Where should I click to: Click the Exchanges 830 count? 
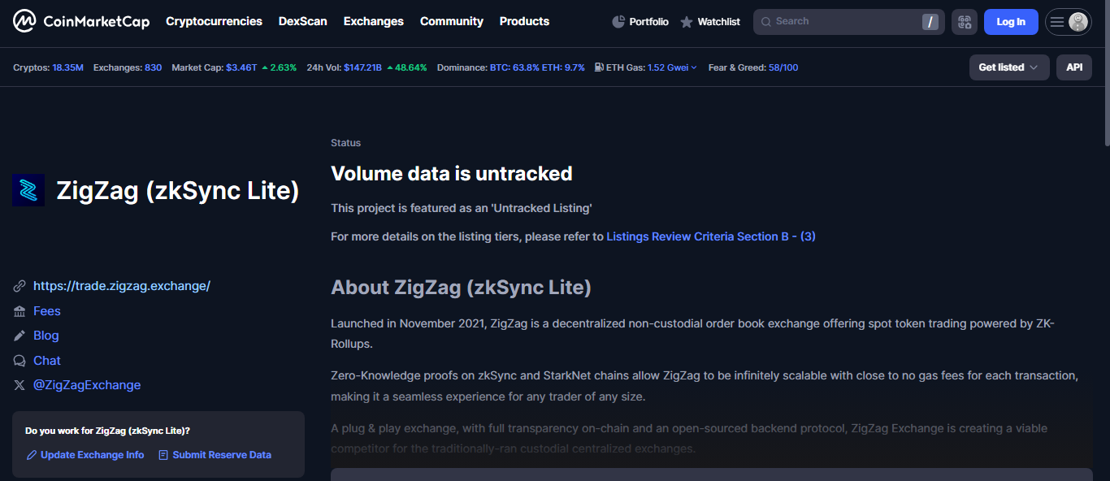[x=154, y=67]
